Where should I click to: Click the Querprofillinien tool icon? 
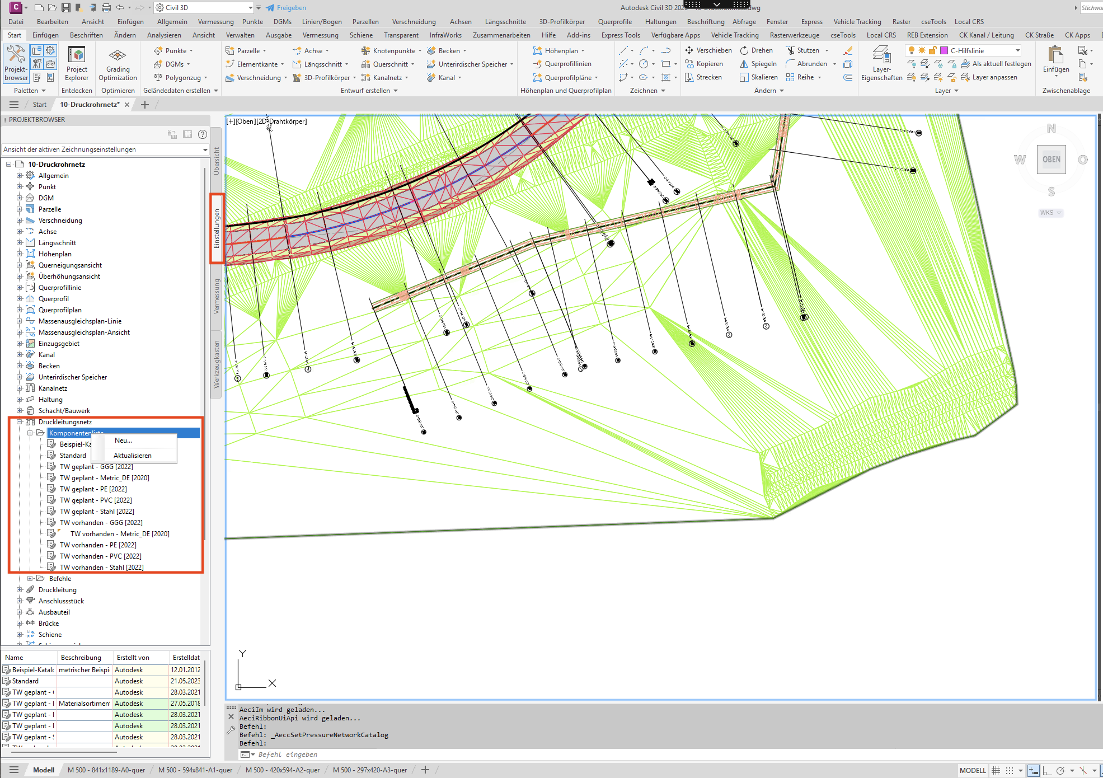click(x=538, y=64)
